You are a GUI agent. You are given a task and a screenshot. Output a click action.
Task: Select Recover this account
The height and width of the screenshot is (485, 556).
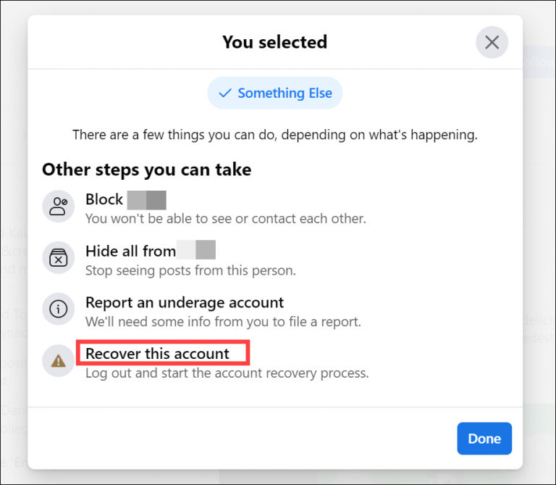click(x=157, y=354)
